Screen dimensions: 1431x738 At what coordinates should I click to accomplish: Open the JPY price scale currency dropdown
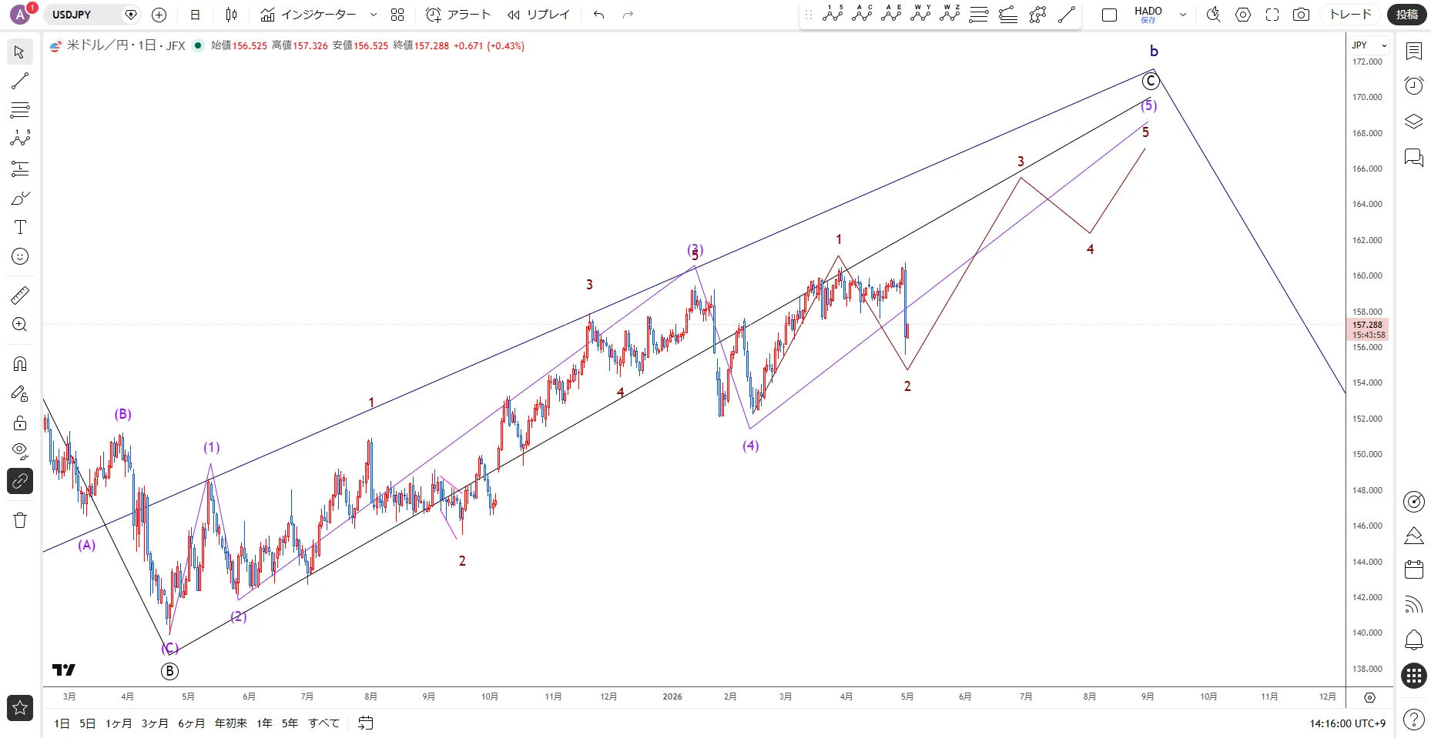click(x=1369, y=45)
